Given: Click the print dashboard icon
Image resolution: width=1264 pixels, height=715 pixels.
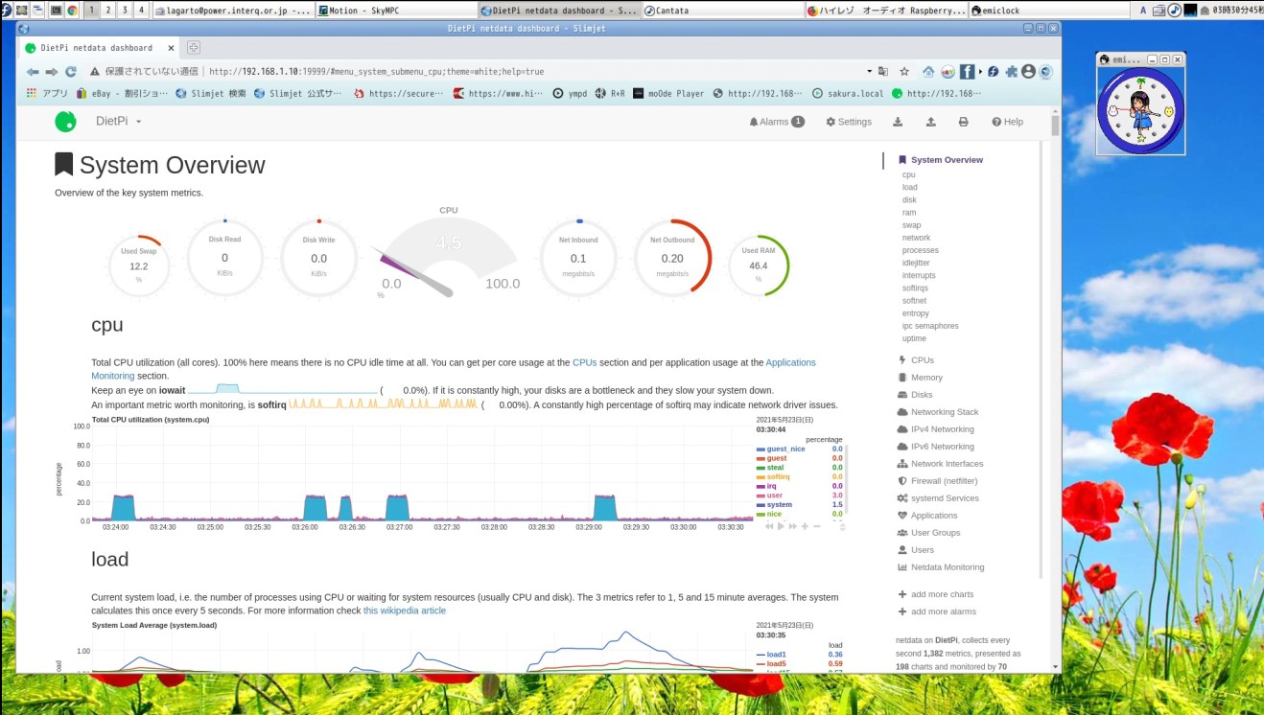Looking at the screenshot, I should tap(962, 122).
